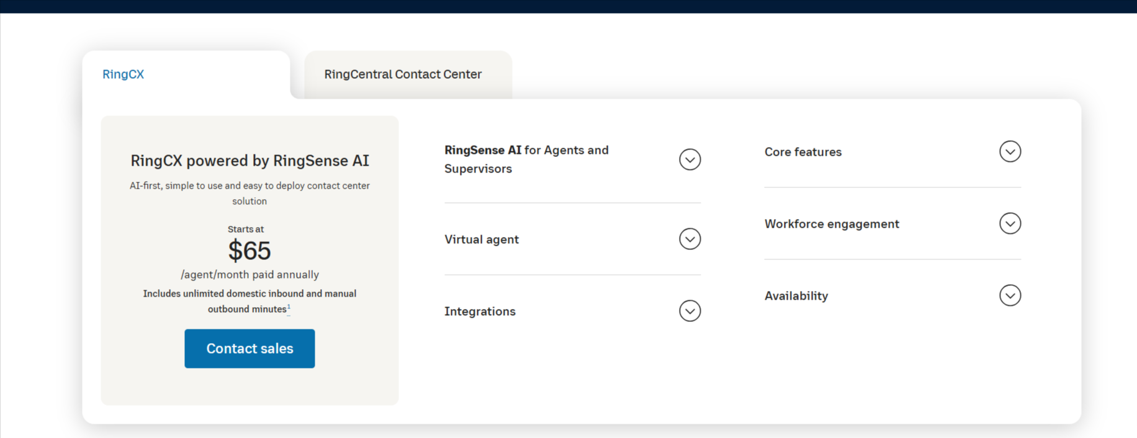Open footnote 1 after outbound minutes
The image size is (1137, 438).
(x=289, y=308)
